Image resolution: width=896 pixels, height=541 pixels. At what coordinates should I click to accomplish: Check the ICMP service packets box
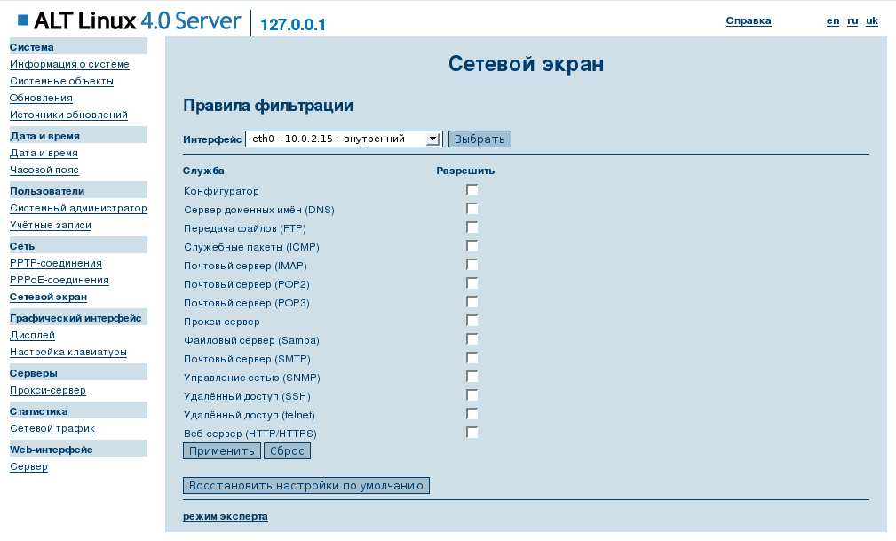point(472,245)
